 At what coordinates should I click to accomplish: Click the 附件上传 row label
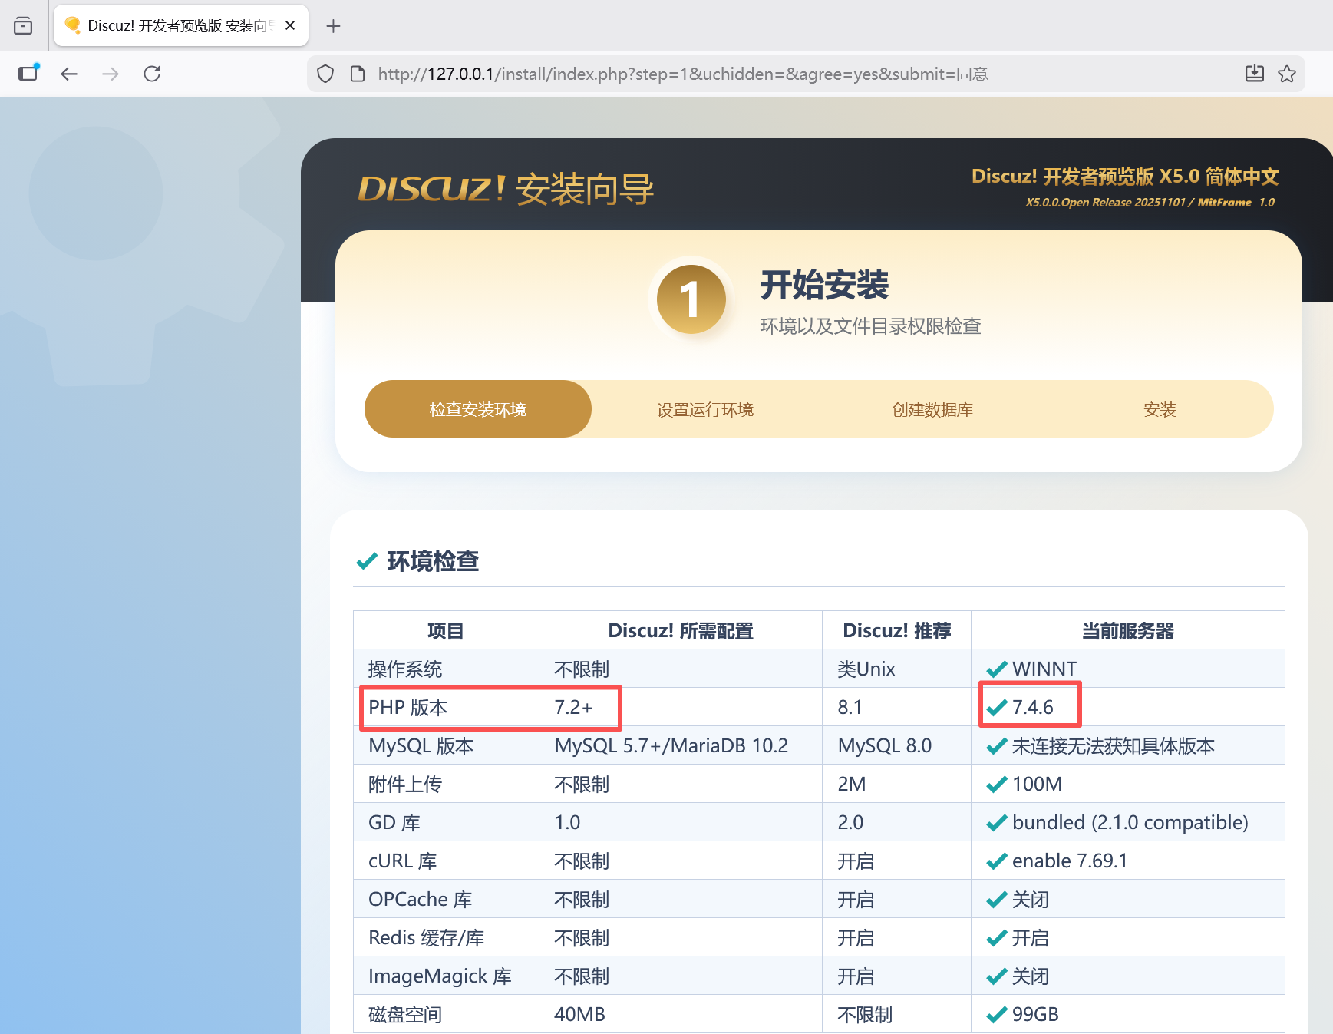405,784
